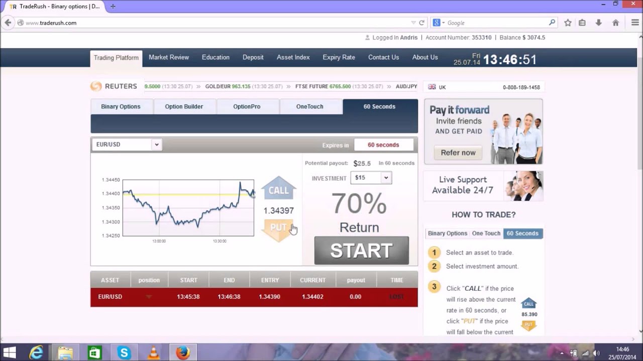Click the Refer now button

click(458, 152)
